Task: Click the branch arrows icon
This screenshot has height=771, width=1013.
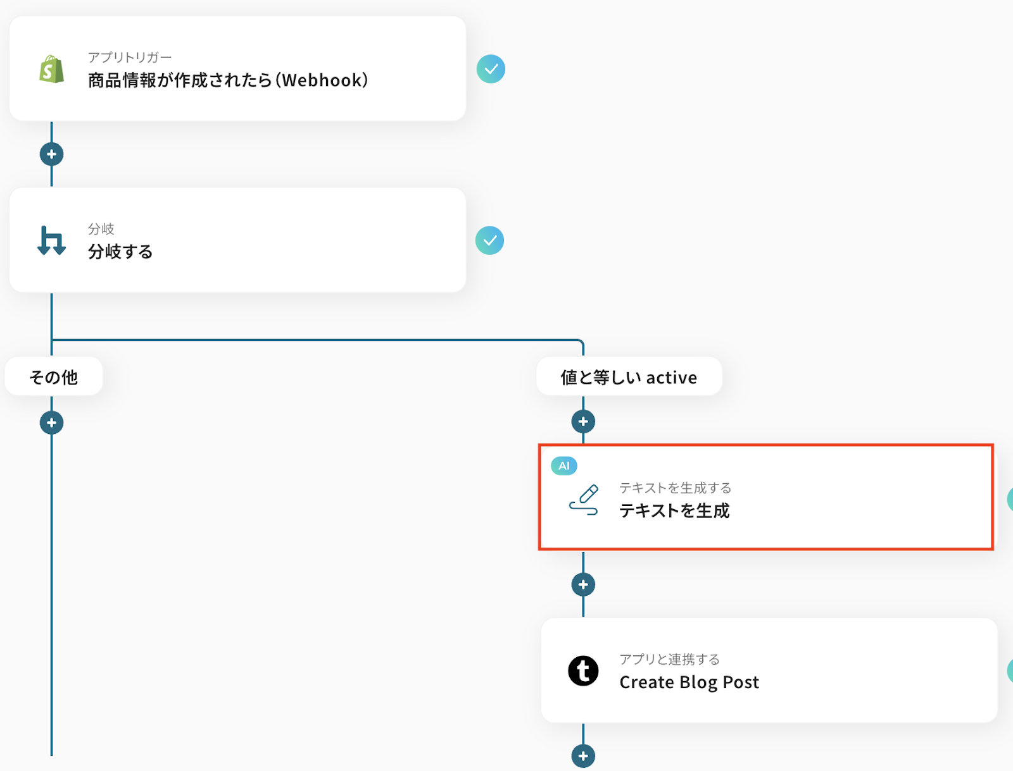Action: (51, 240)
